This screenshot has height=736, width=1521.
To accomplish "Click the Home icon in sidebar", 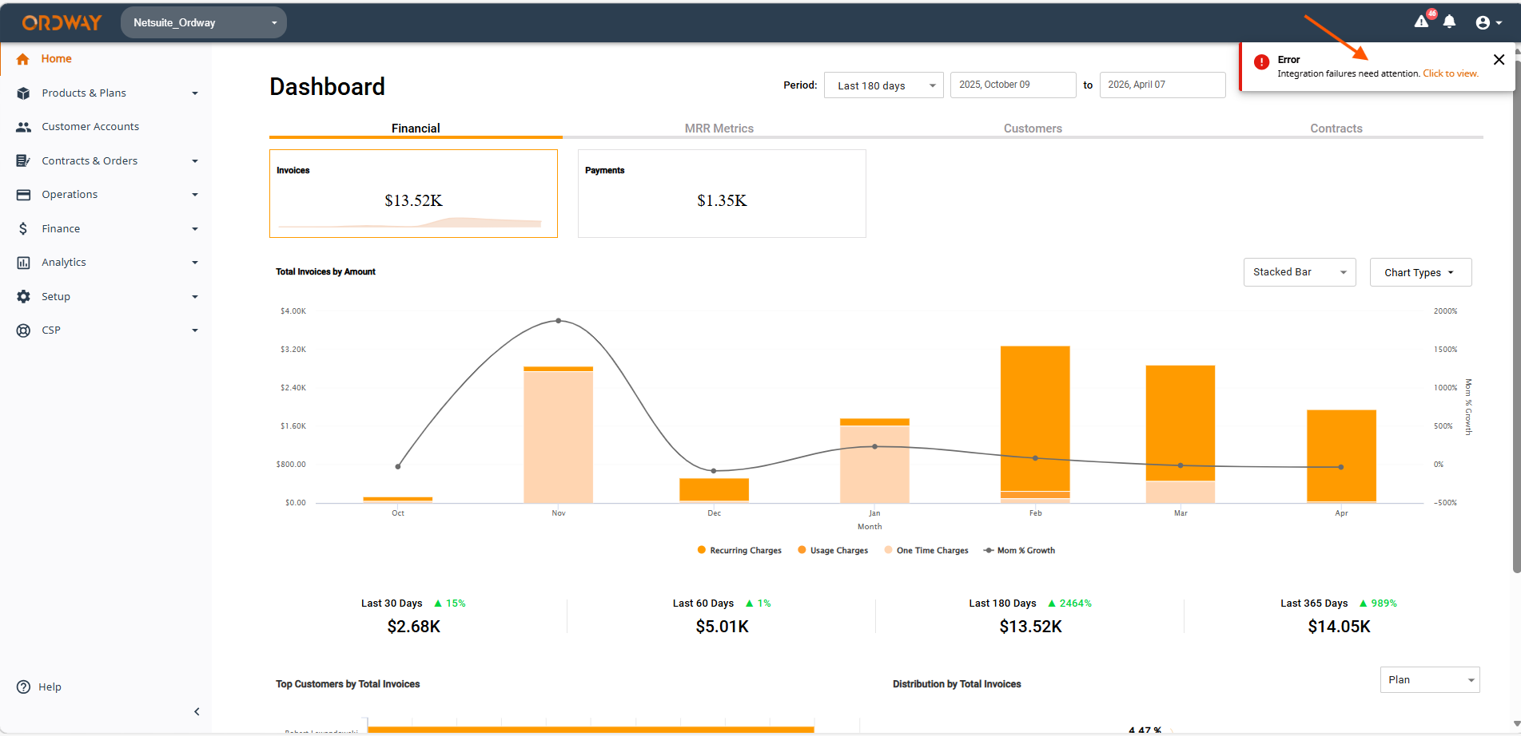I will pos(22,59).
